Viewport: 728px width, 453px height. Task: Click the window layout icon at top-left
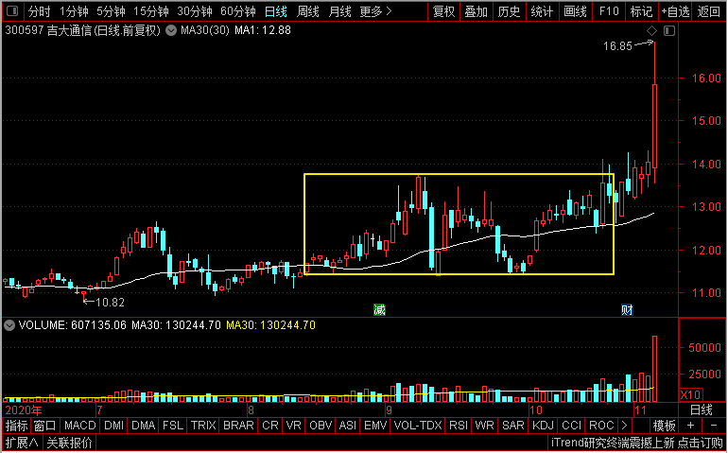click(12, 10)
